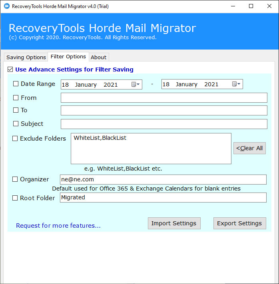Click the Root Folder Migrated field

163,197
